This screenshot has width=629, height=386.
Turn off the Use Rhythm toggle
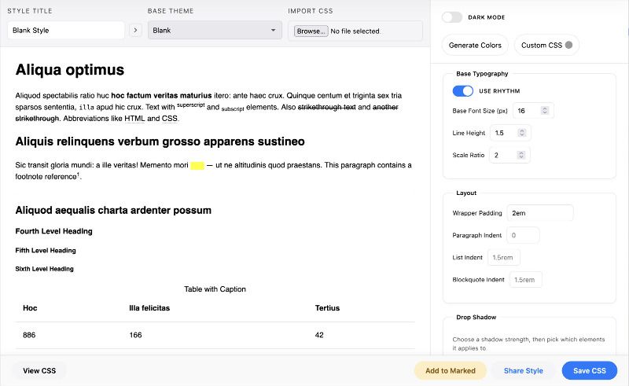(463, 91)
